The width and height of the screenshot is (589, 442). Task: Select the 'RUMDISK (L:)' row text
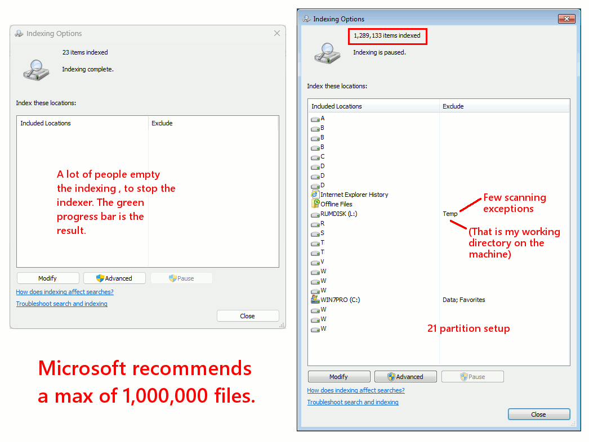coord(339,214)
